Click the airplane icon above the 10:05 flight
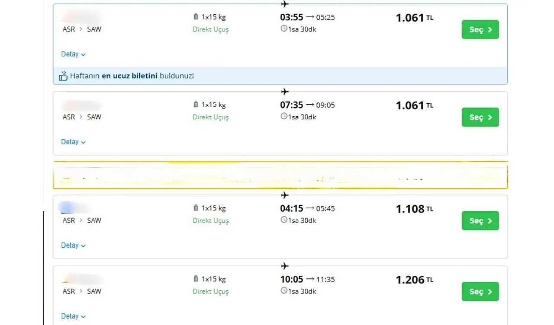The height and width of the screenshot is (325, 554). [x=284, y=266]
